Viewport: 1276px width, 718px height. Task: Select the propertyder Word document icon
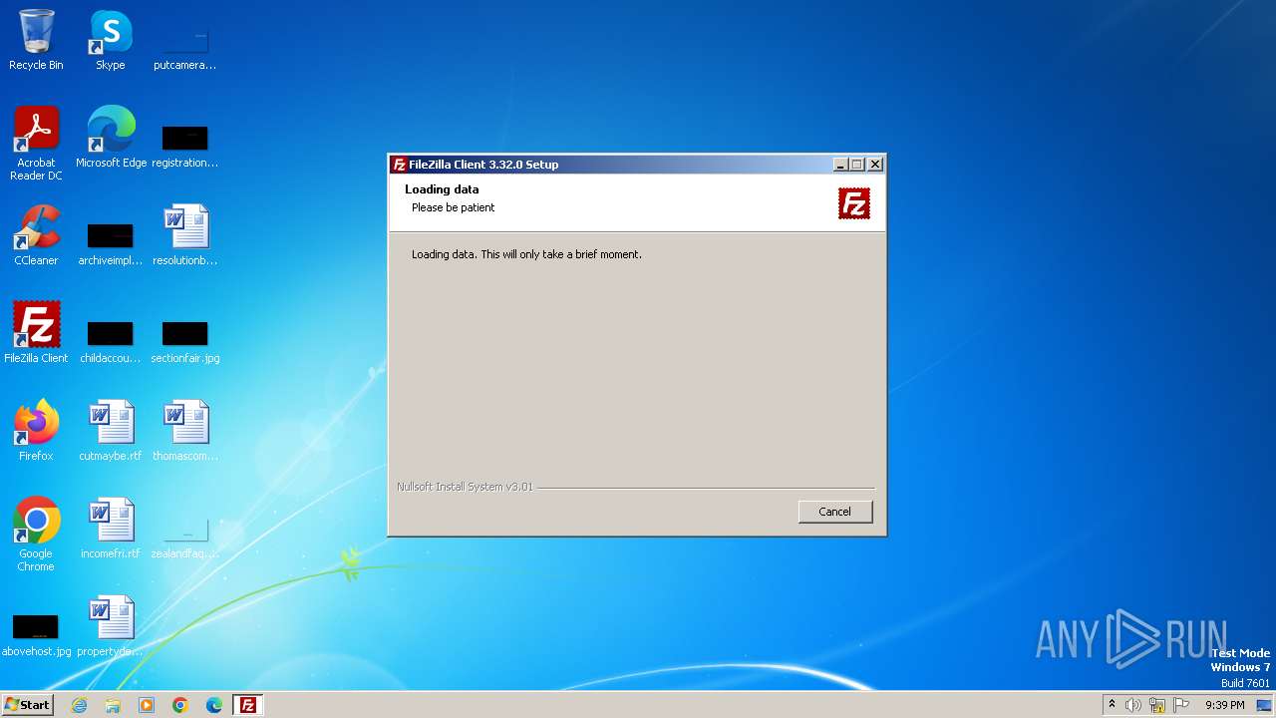(111, 626)
